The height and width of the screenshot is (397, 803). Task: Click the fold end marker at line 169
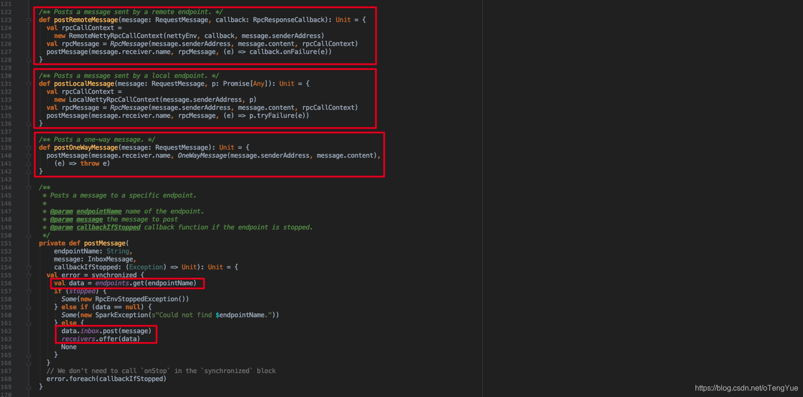29,387
